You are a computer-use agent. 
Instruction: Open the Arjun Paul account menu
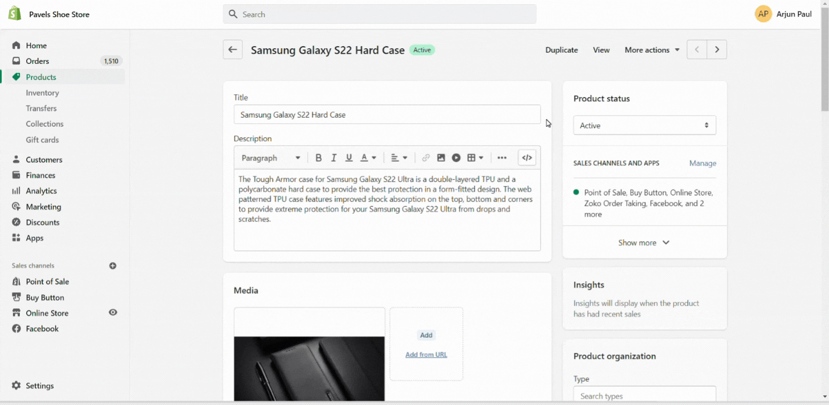click(783, 14)
